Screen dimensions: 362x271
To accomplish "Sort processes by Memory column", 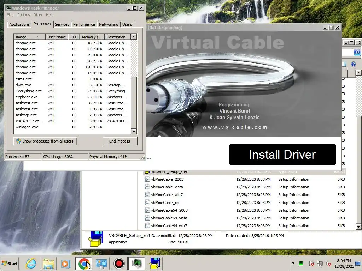I will click(x=92, y=37).
